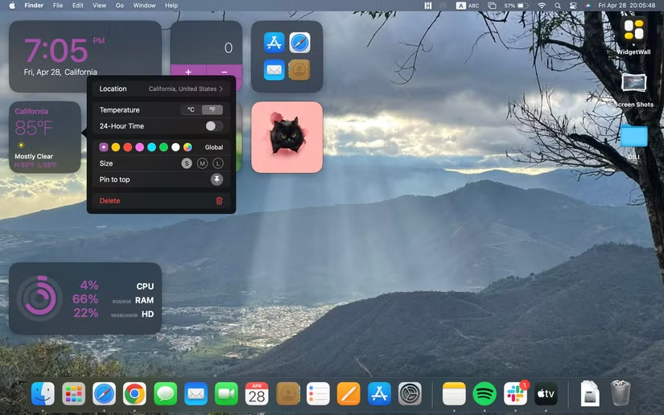Screen dimensions: 664x415
Task: Select the M size option
Action: (202, 163)
